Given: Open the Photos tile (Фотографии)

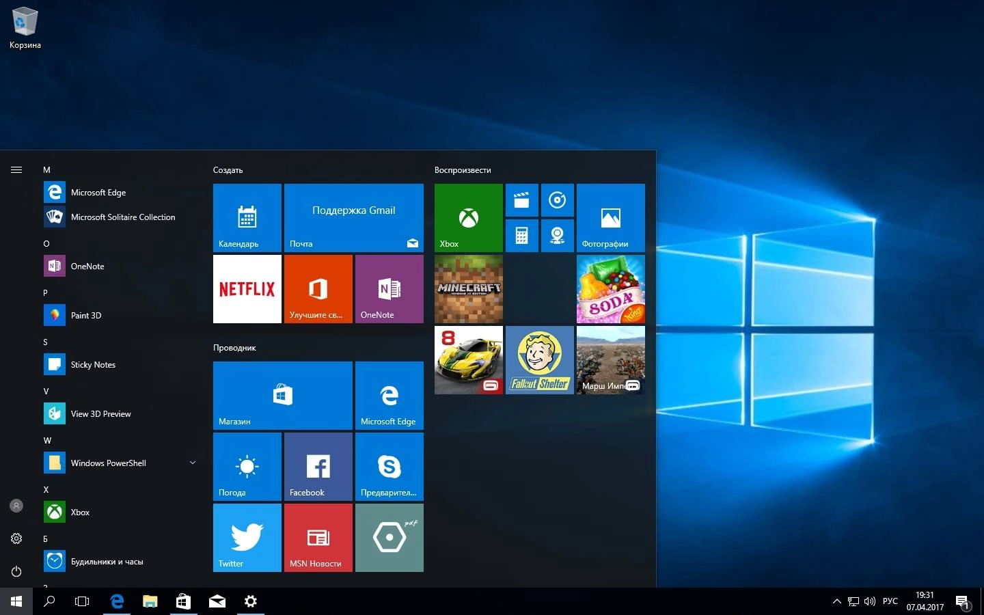Looking at the screenshot, I should coord(611,217).
